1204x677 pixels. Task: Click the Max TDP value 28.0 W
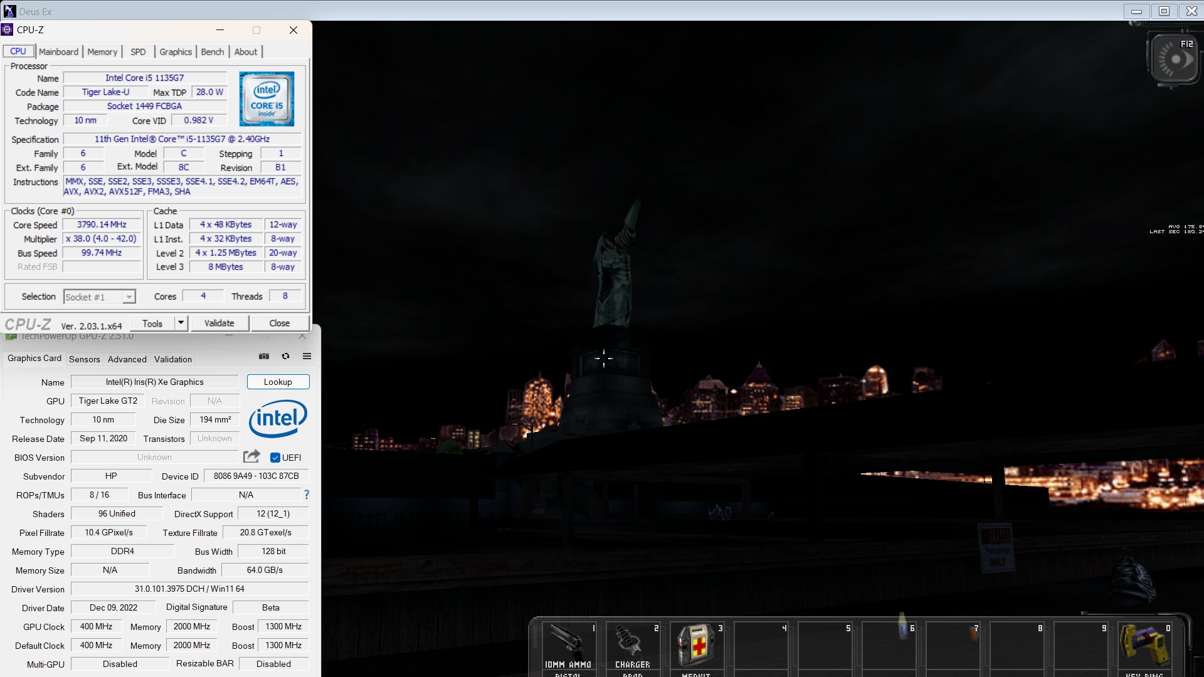(x=209, y=92)
